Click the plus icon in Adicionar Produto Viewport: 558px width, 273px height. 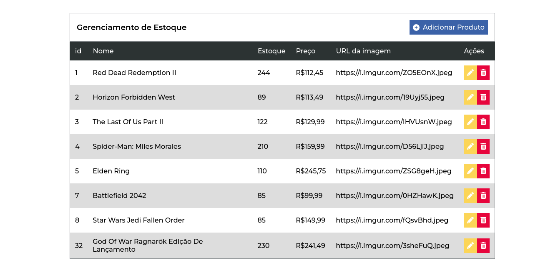tap(416, 28)
